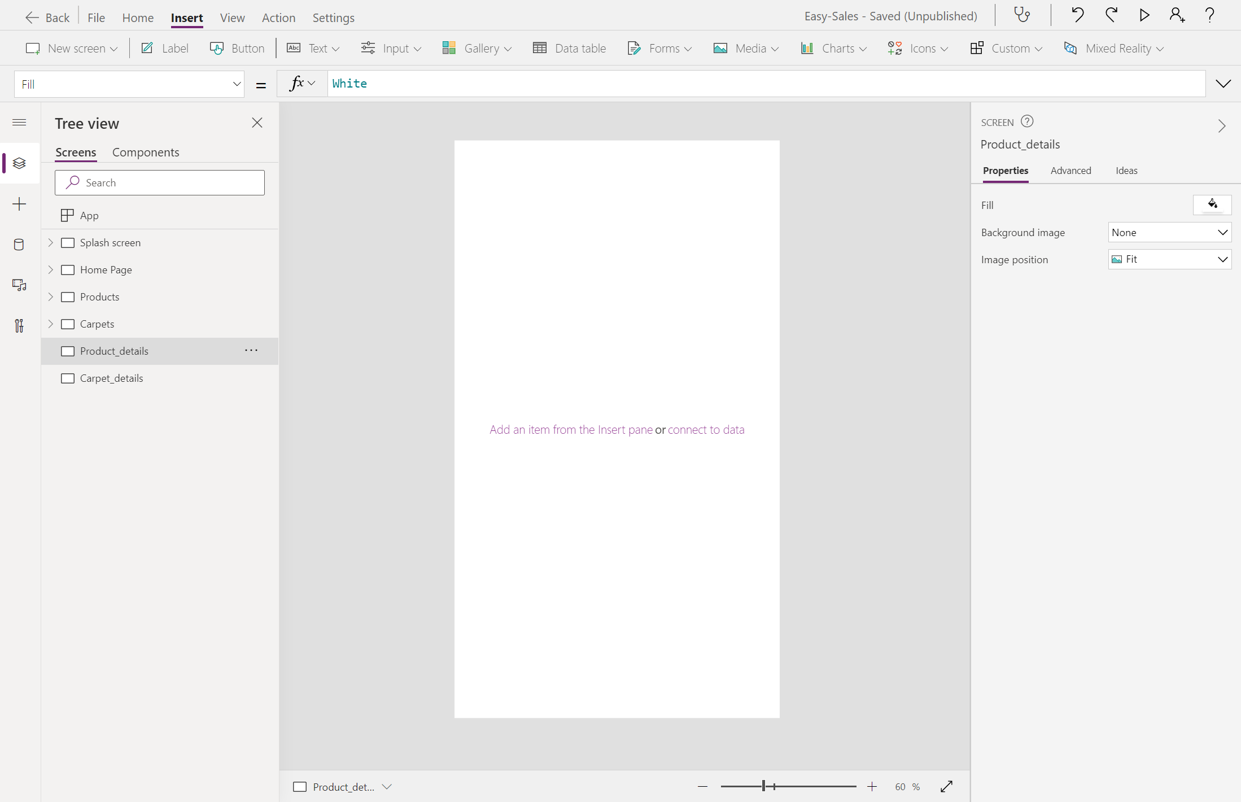Open the Background image dropdown
Viewport: 1241px width, 802px height.
[x=1169, y=232]
